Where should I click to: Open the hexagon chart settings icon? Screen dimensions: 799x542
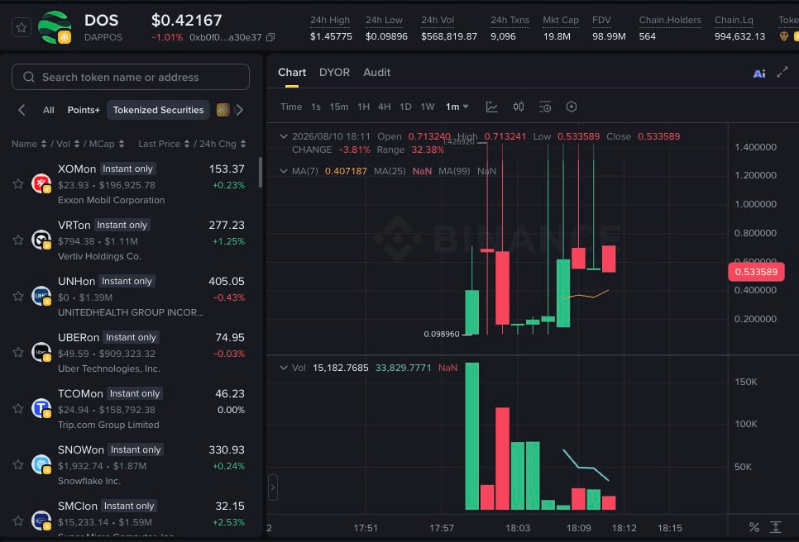(572, 107)
